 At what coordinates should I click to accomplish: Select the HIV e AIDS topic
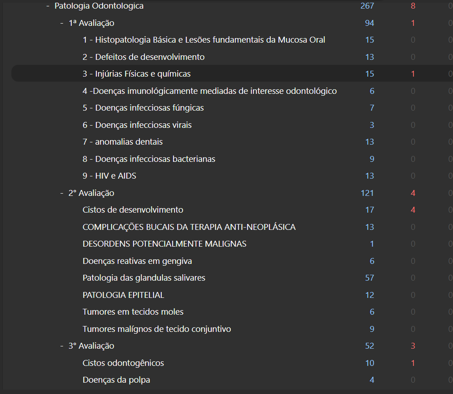click(109, 175)
